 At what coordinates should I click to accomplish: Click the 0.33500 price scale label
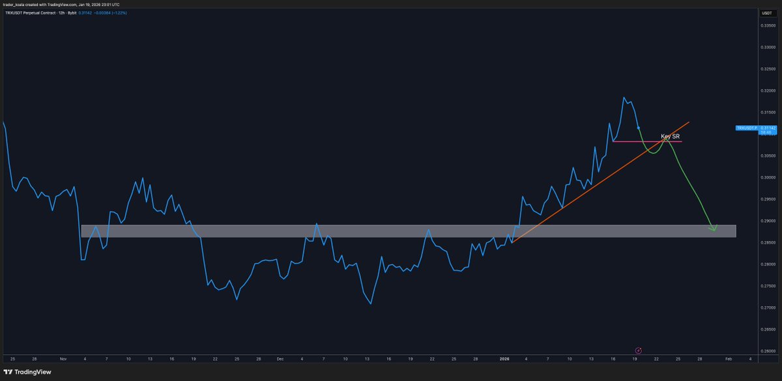(768, 25)
